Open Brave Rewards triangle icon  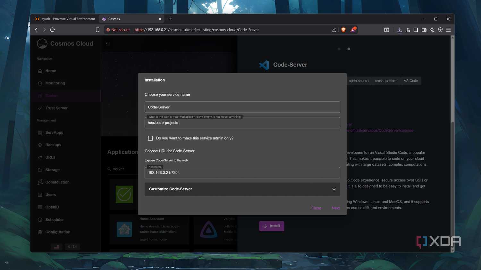(x=353, y=29)
